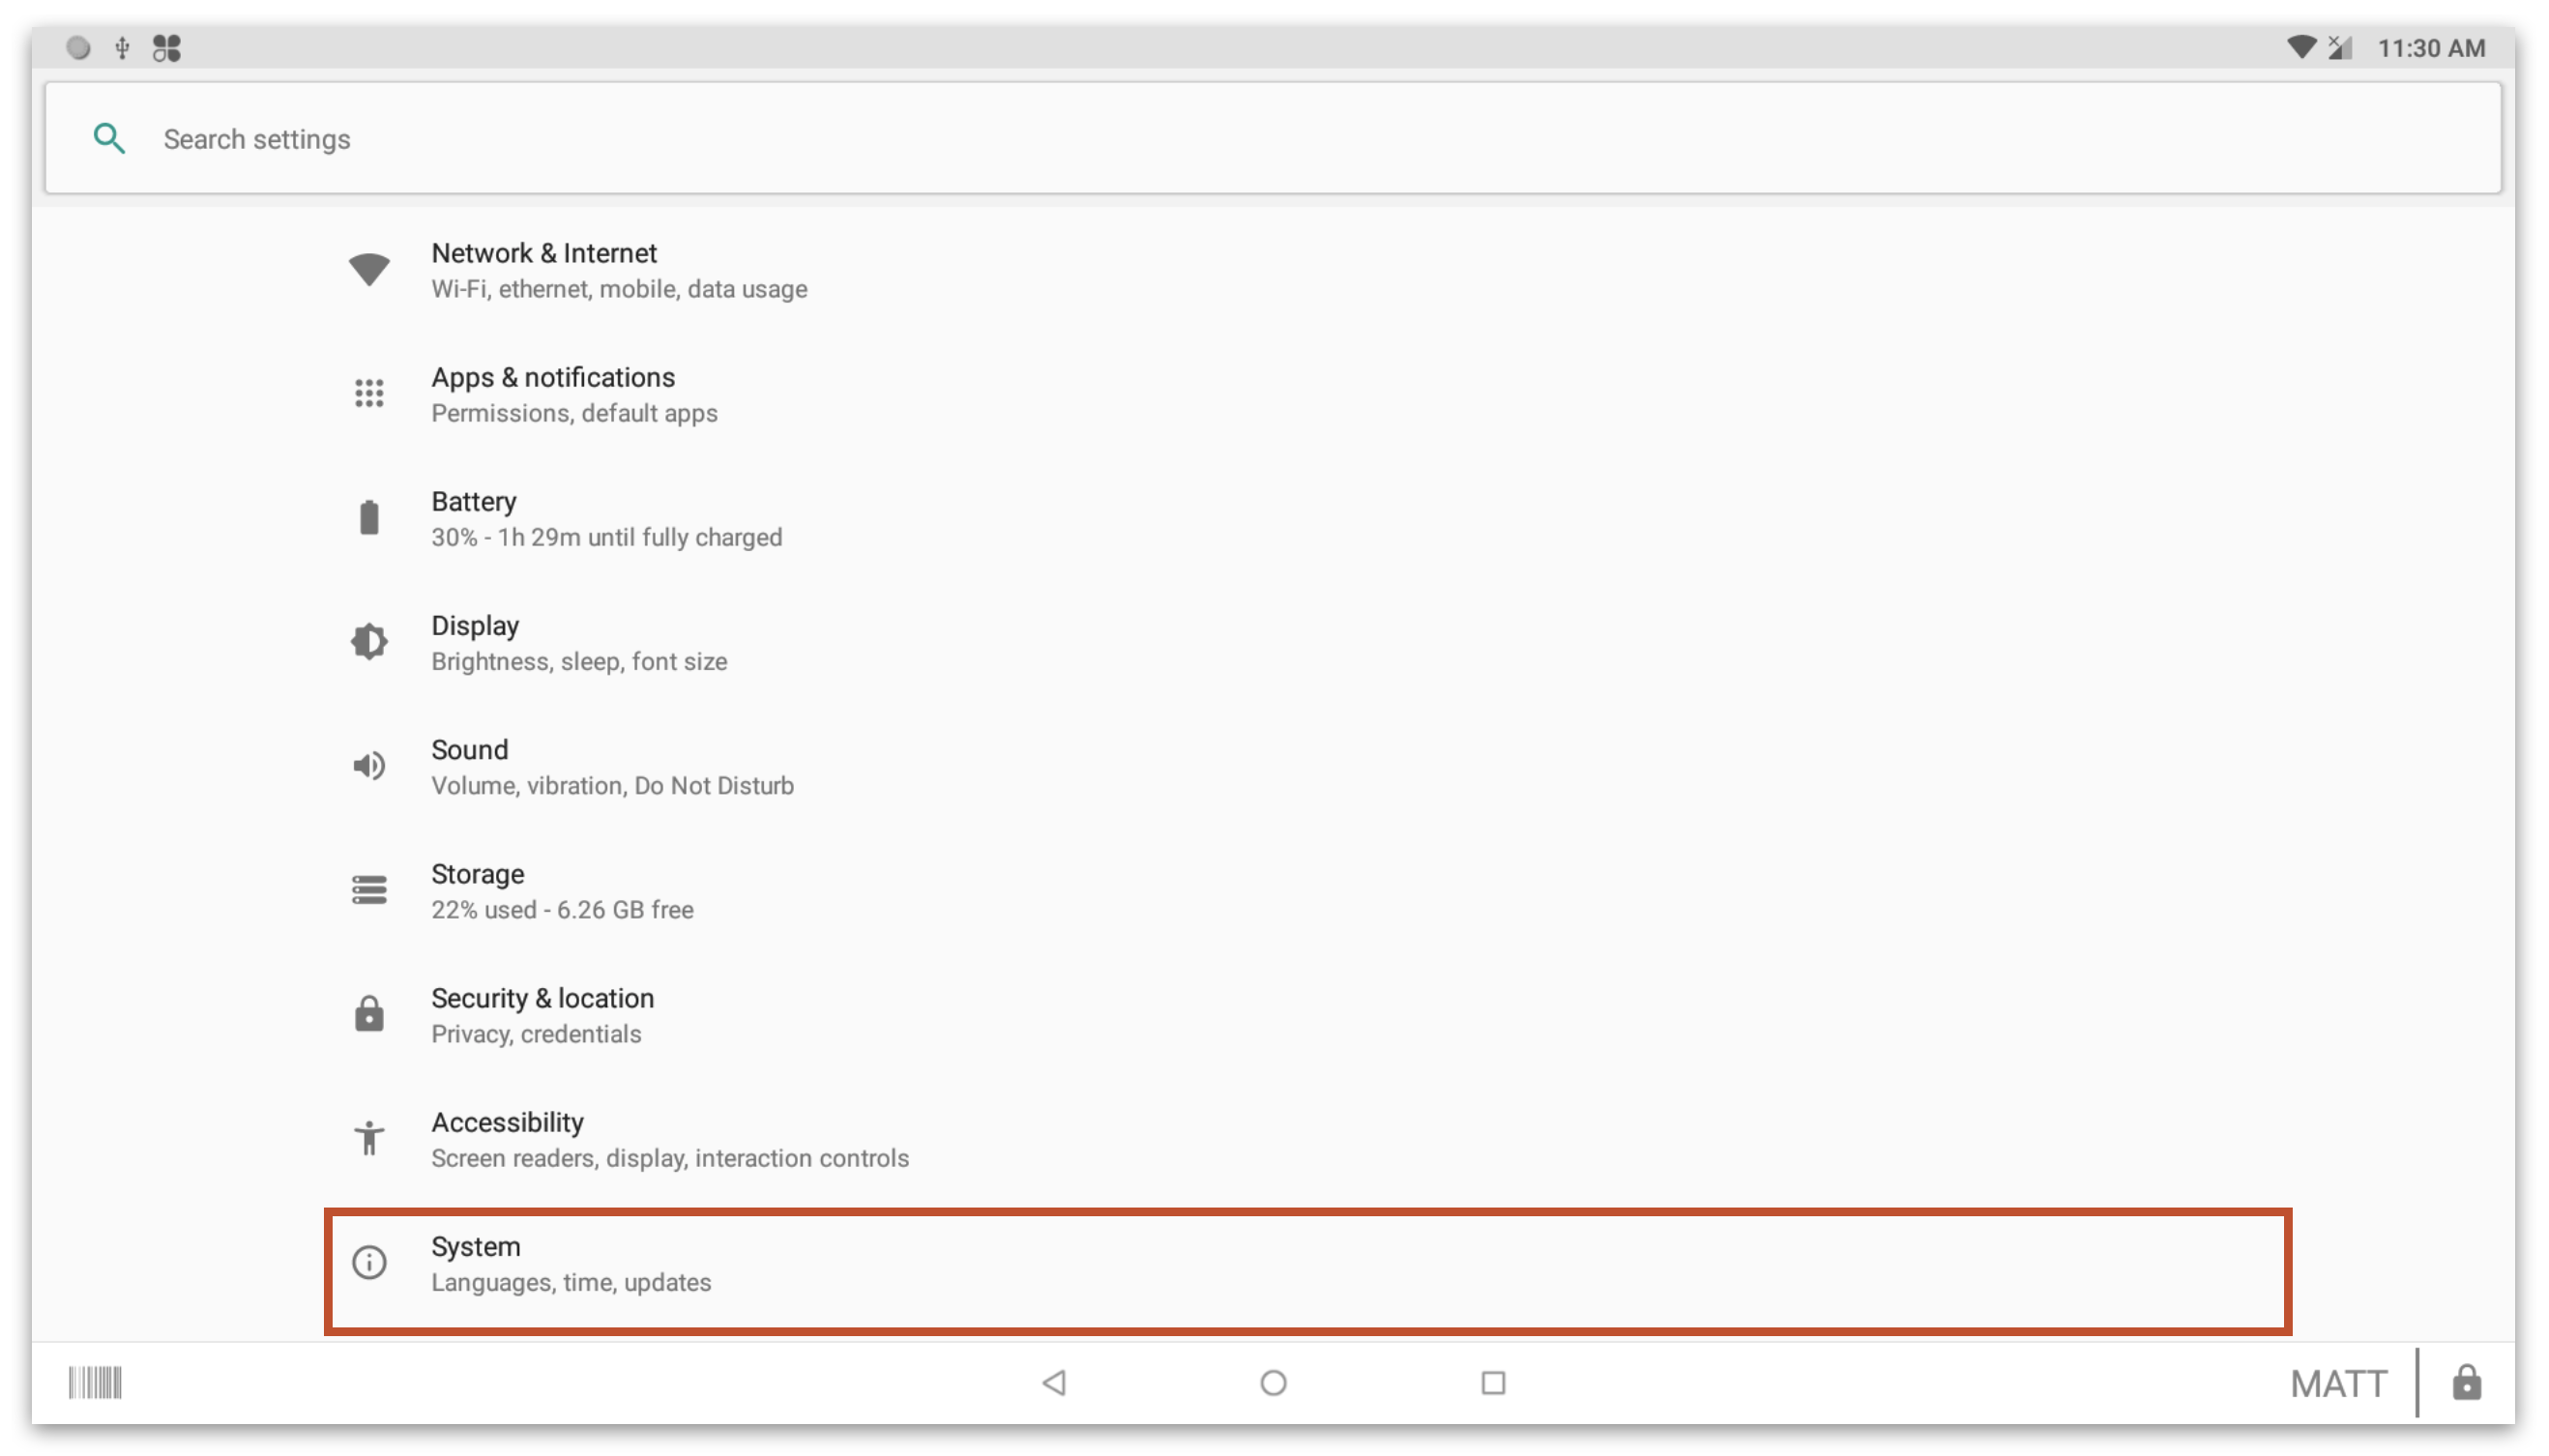The image size is (2549, 1456).
Task: Click the Security & location padlock icon
Action: click(x=369, y=1013)
